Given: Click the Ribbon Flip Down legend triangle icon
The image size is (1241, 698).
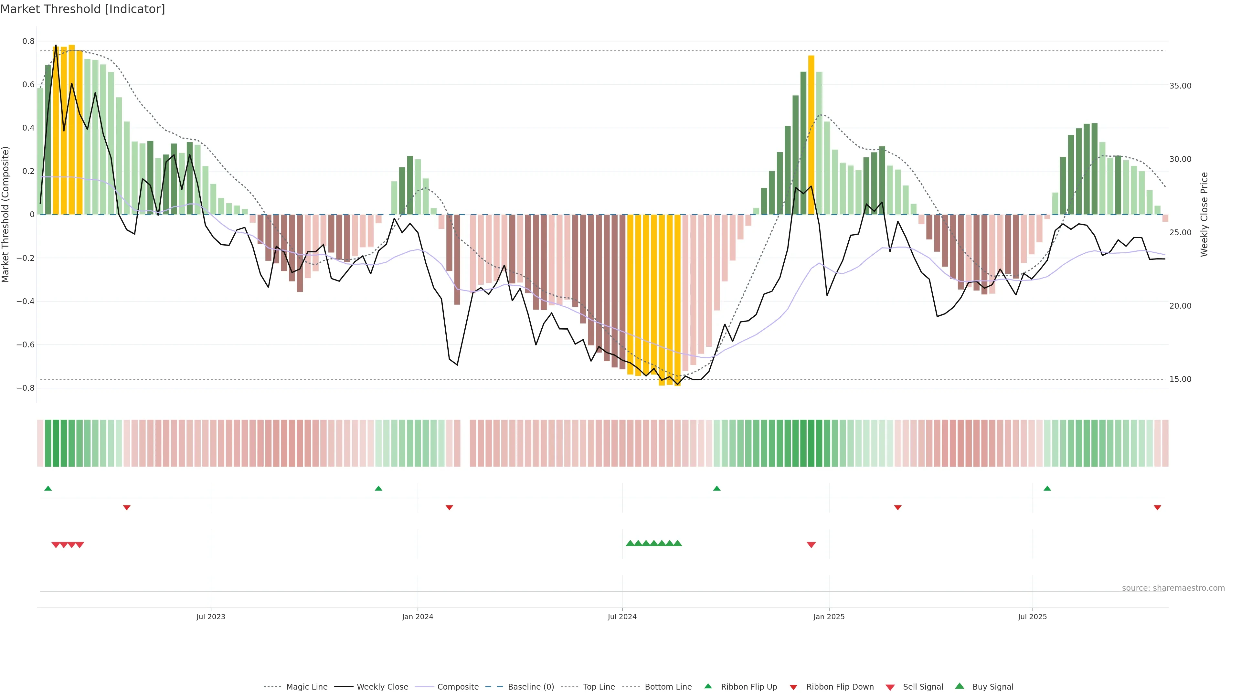Looking at the screenshot, I should click(793, 687).
